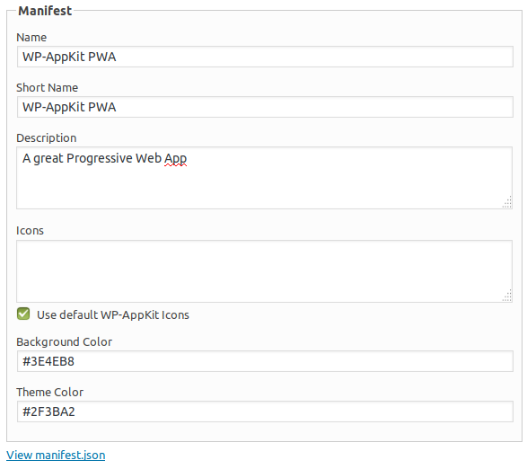Click the misspelled word App in Description
Screen dimensions: 527x469
(x=175, y=159)
